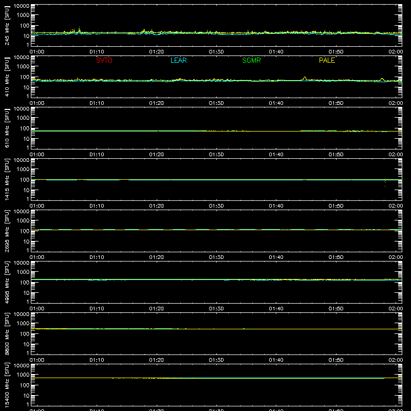Click 01:30 tick label under 610 MHz plot
This screenshot has height=411, width=411.
pos(216,155)
